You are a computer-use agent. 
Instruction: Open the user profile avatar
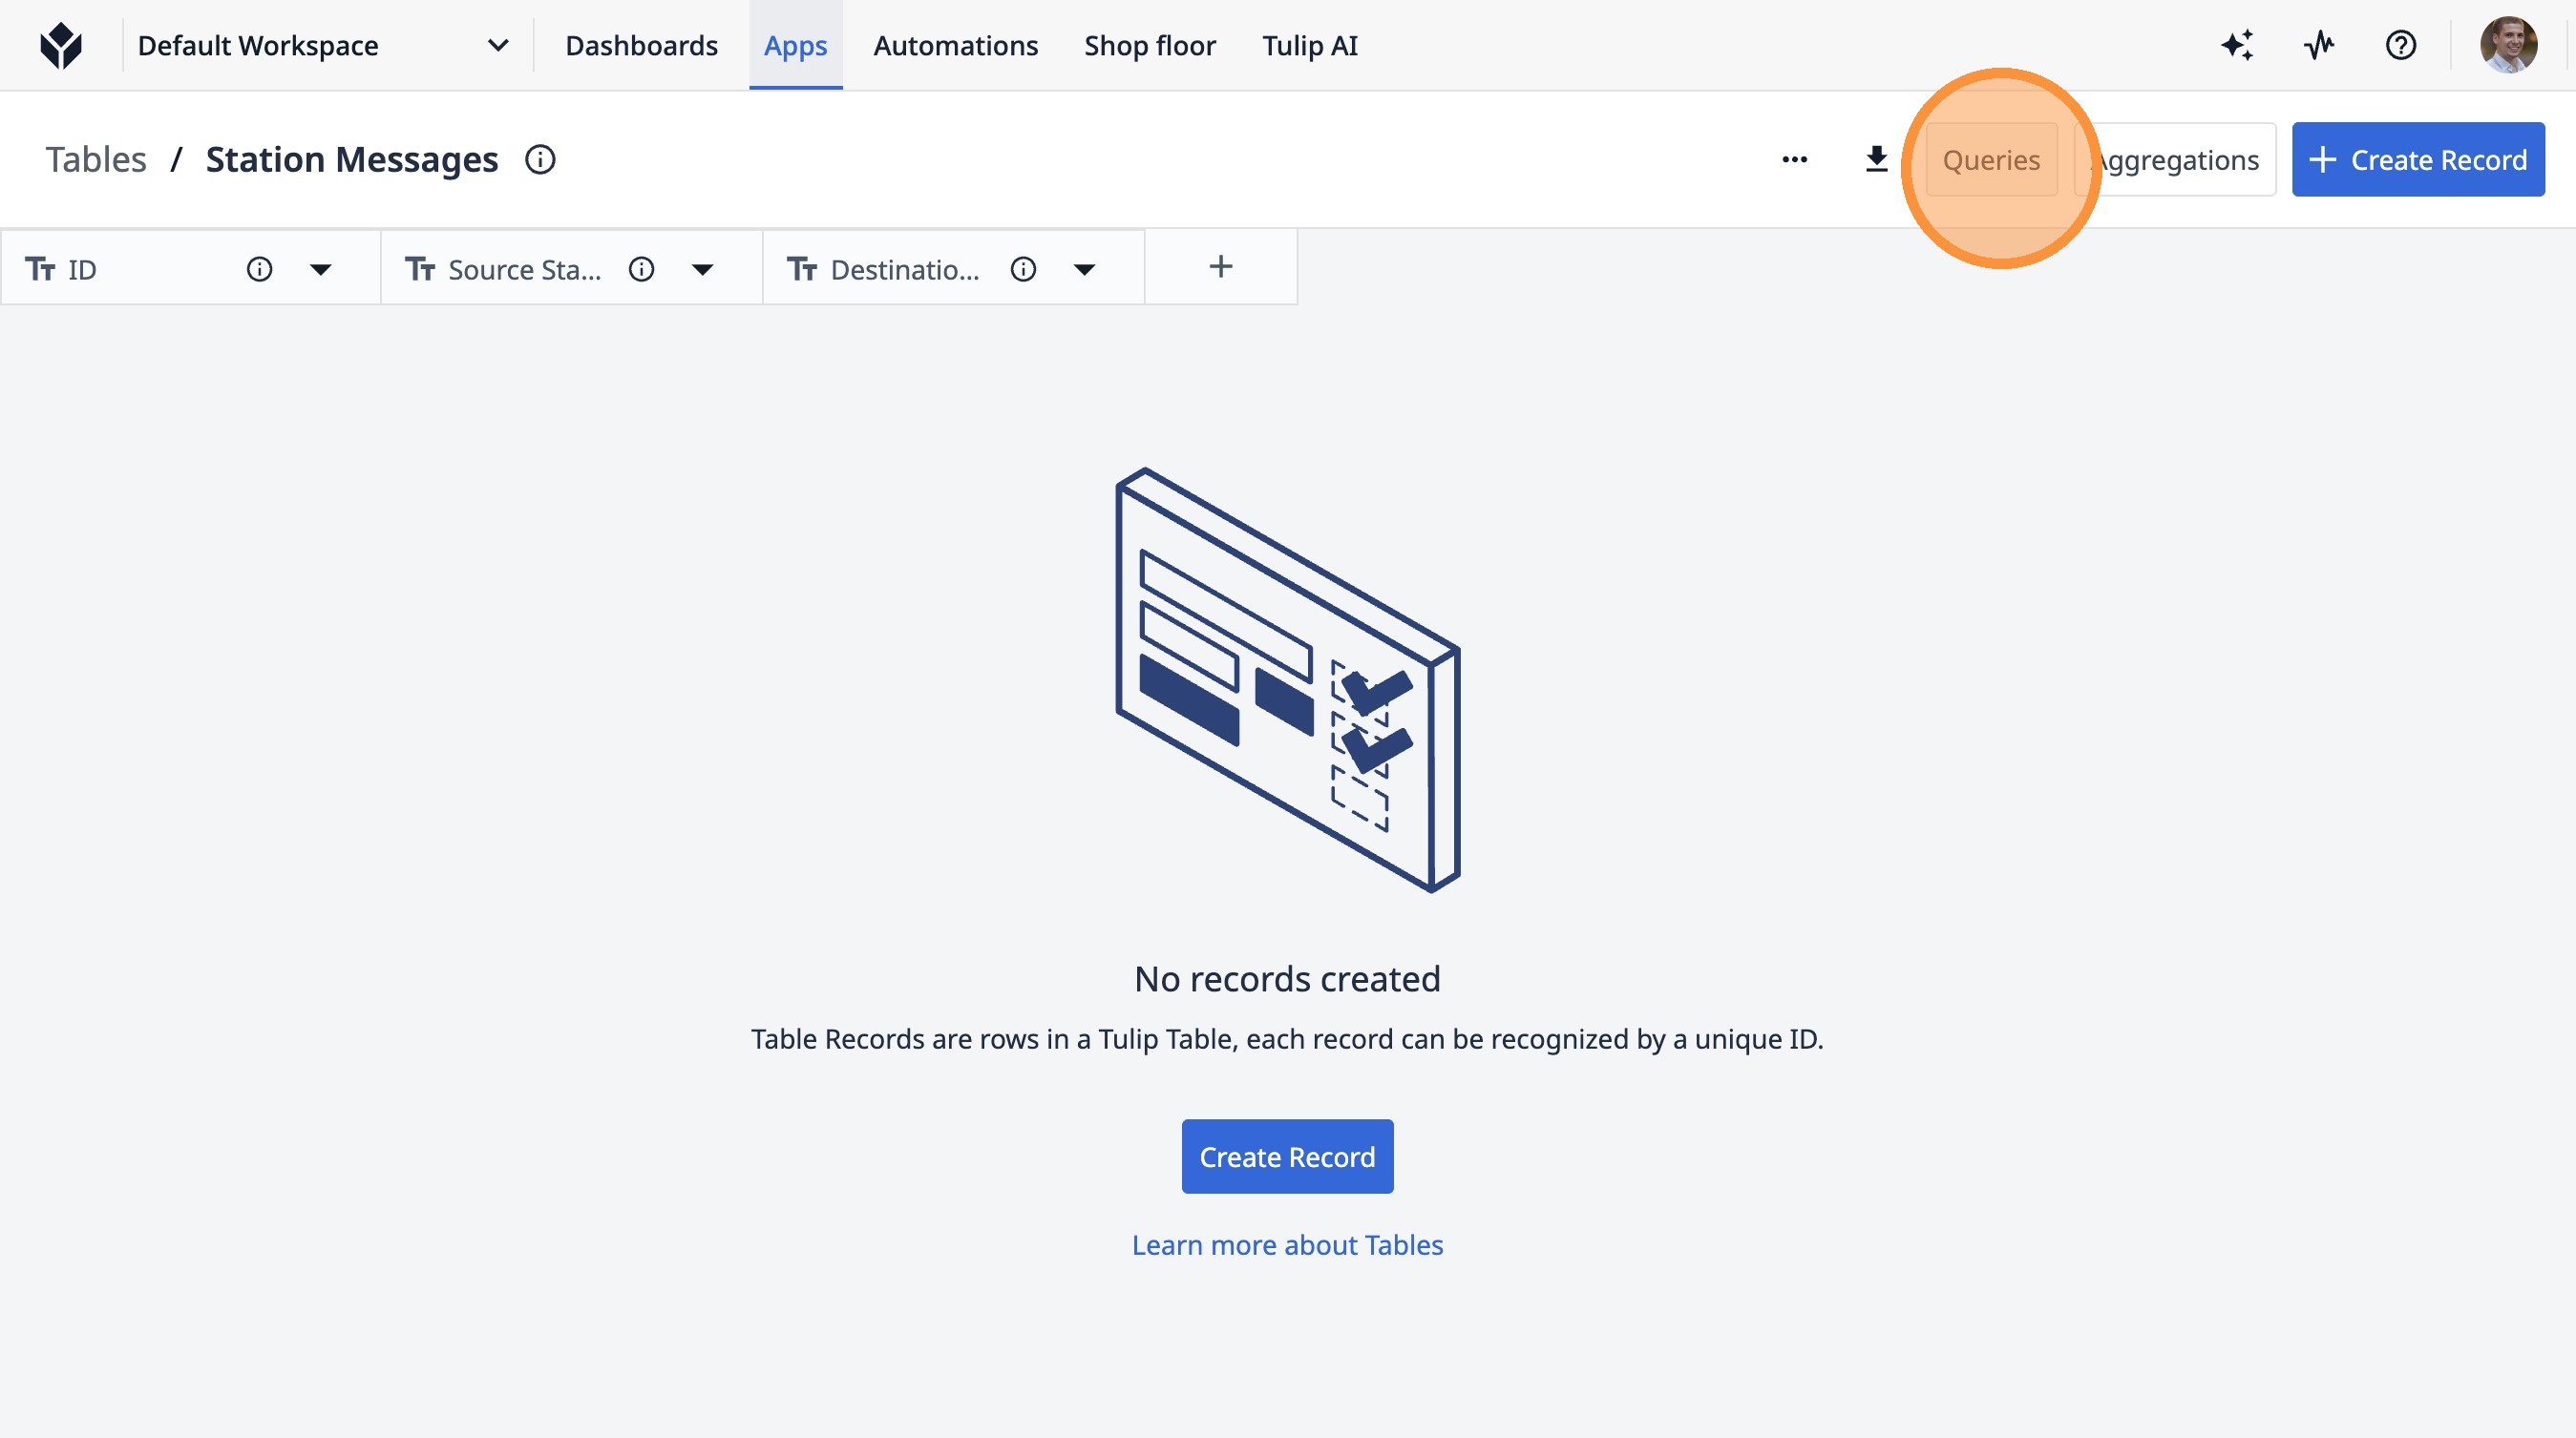2508,46
